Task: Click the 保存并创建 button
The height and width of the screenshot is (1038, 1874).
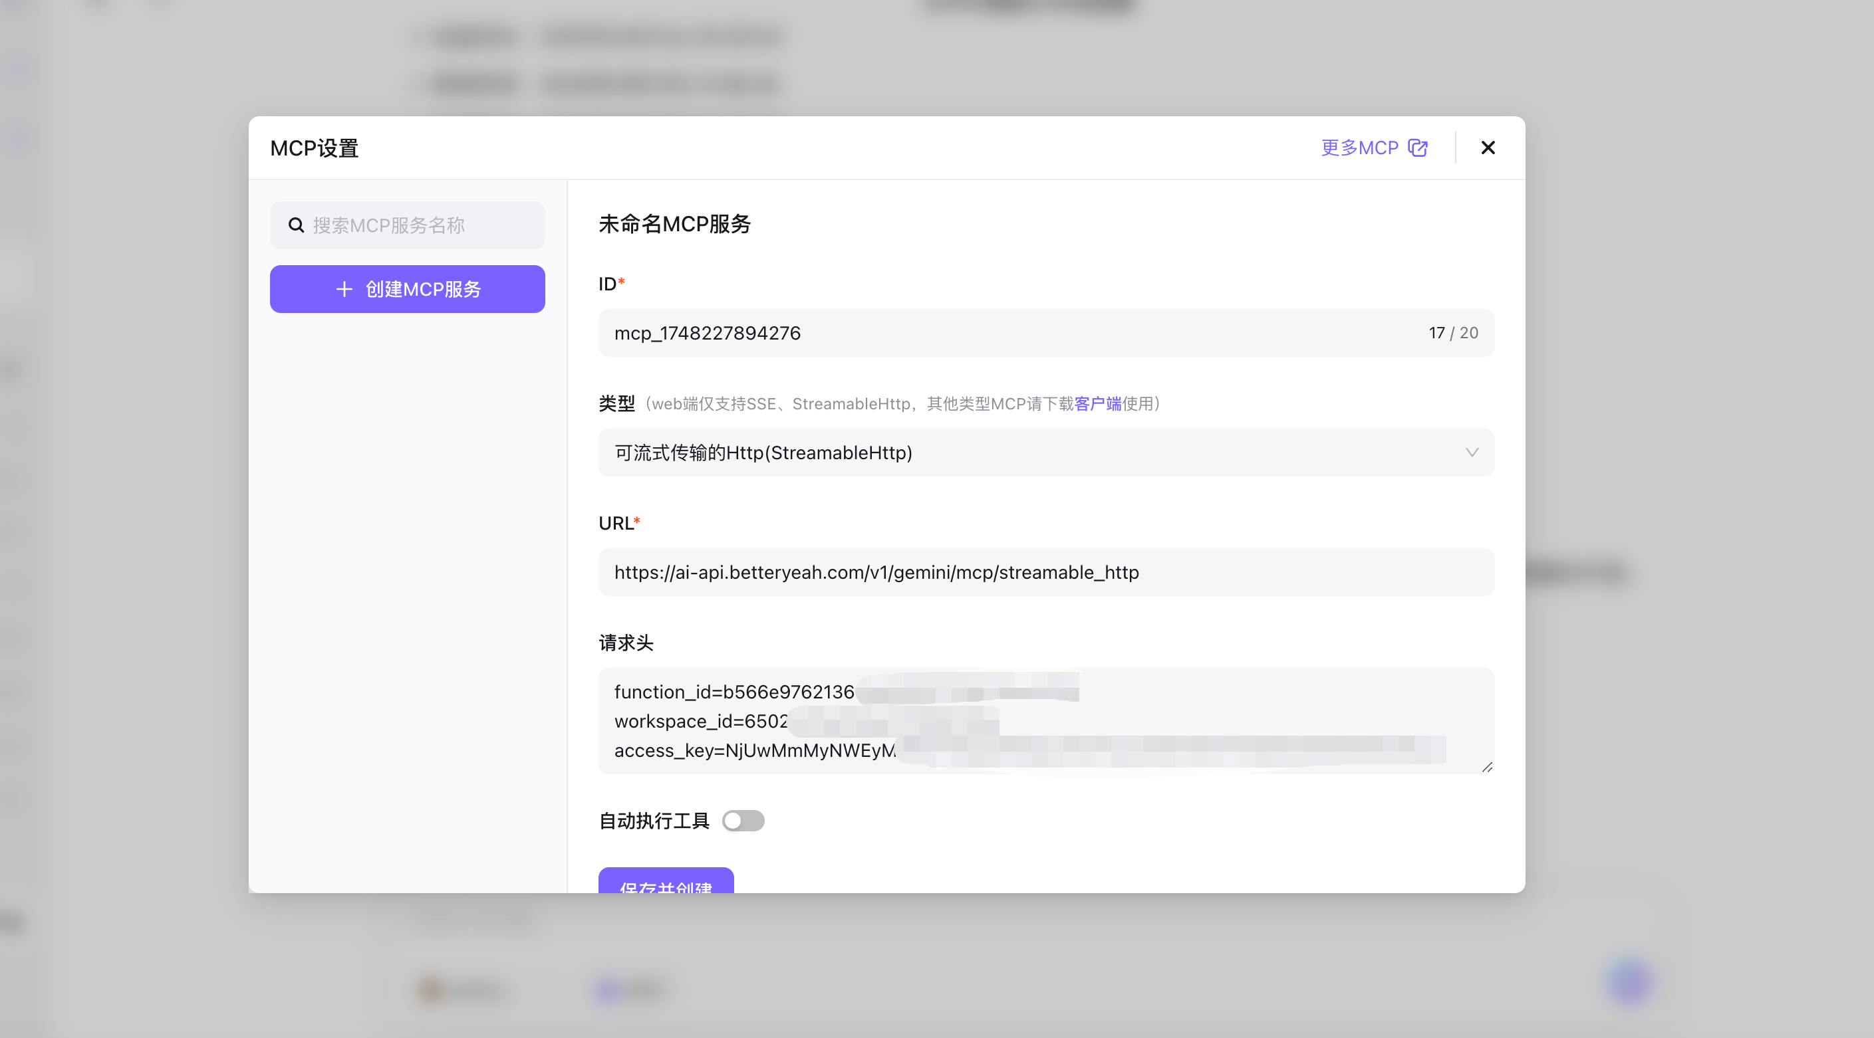Action: click(666, 882)
